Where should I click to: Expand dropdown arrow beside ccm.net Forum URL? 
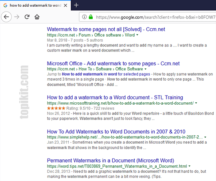137,35
